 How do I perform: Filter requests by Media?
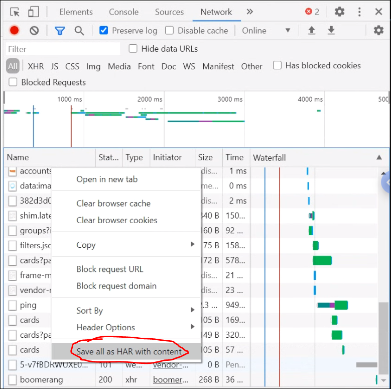pyautogui.click(x=119, y=66)
